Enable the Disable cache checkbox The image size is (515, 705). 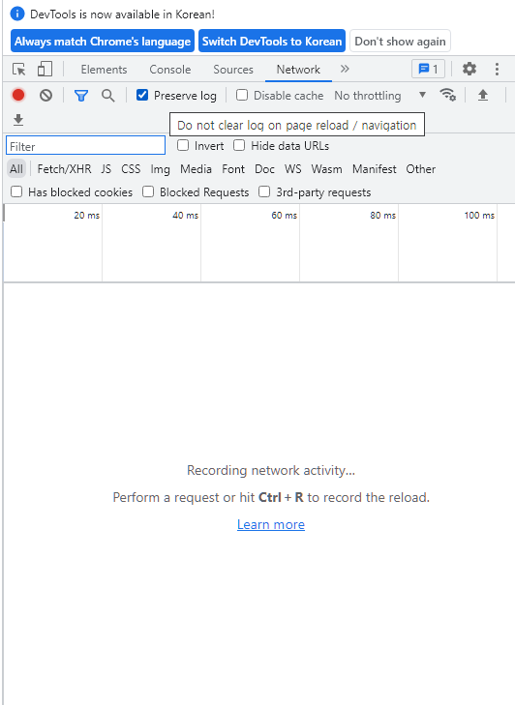click(x=242, y=95)
